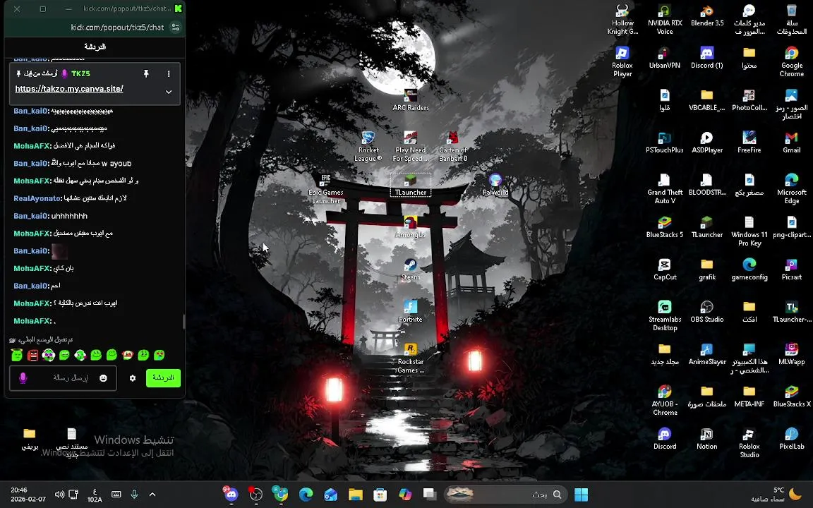
Task: Launch OBS Studio desktop icon
Action: pyautogui.click(x=706, y=312)
